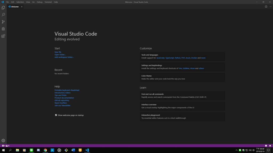Click the feedback smiley in status bar

(266, 146)
